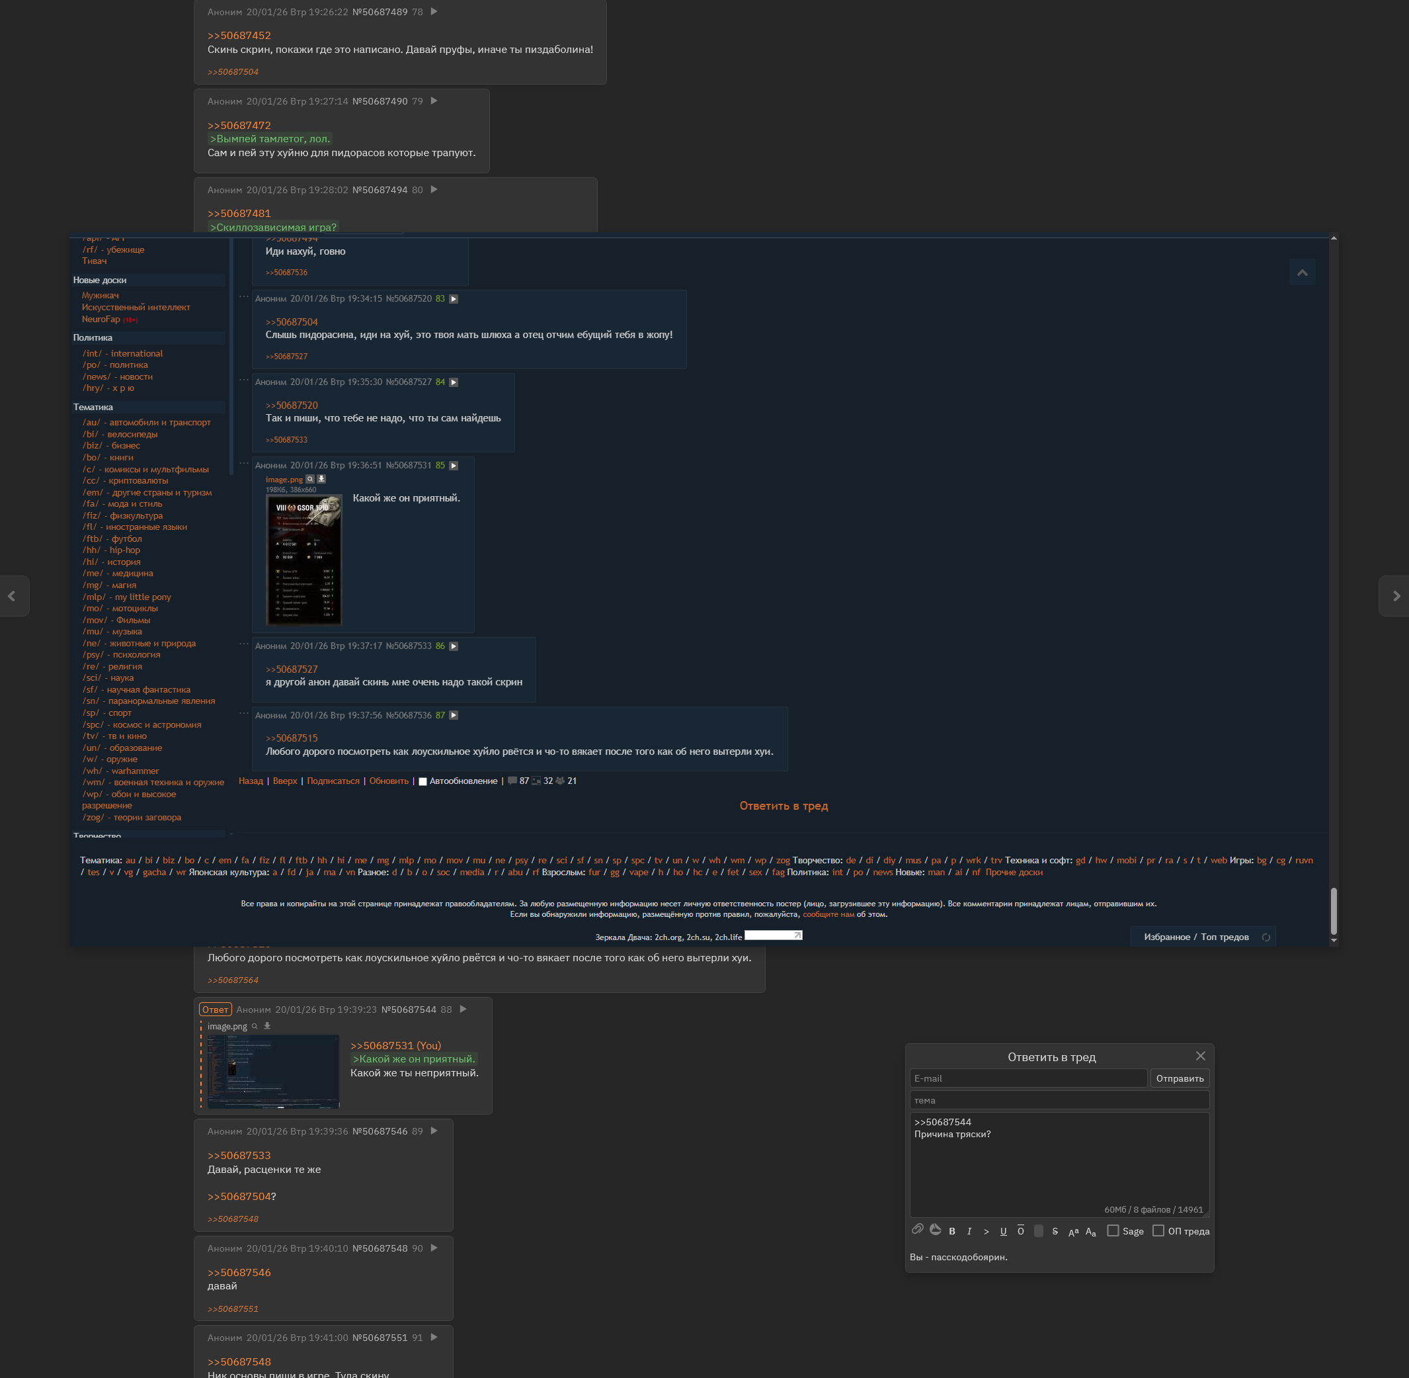Open the /po/ политика board link
Image resolution: width=1409 pixels, height=1378 pixels.
[115, 365]
